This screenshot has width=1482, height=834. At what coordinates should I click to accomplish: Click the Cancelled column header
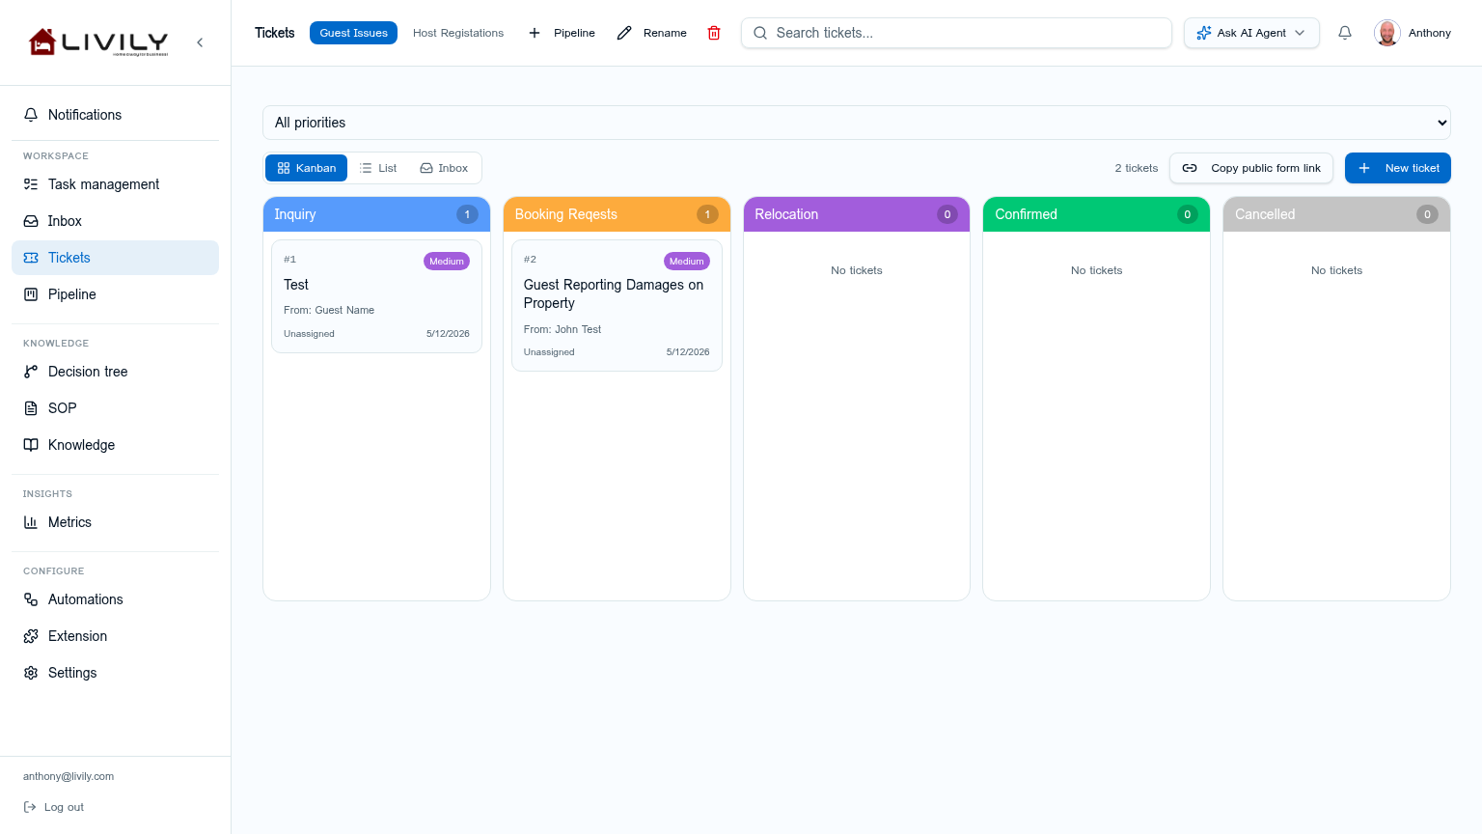pos(1336,214)
